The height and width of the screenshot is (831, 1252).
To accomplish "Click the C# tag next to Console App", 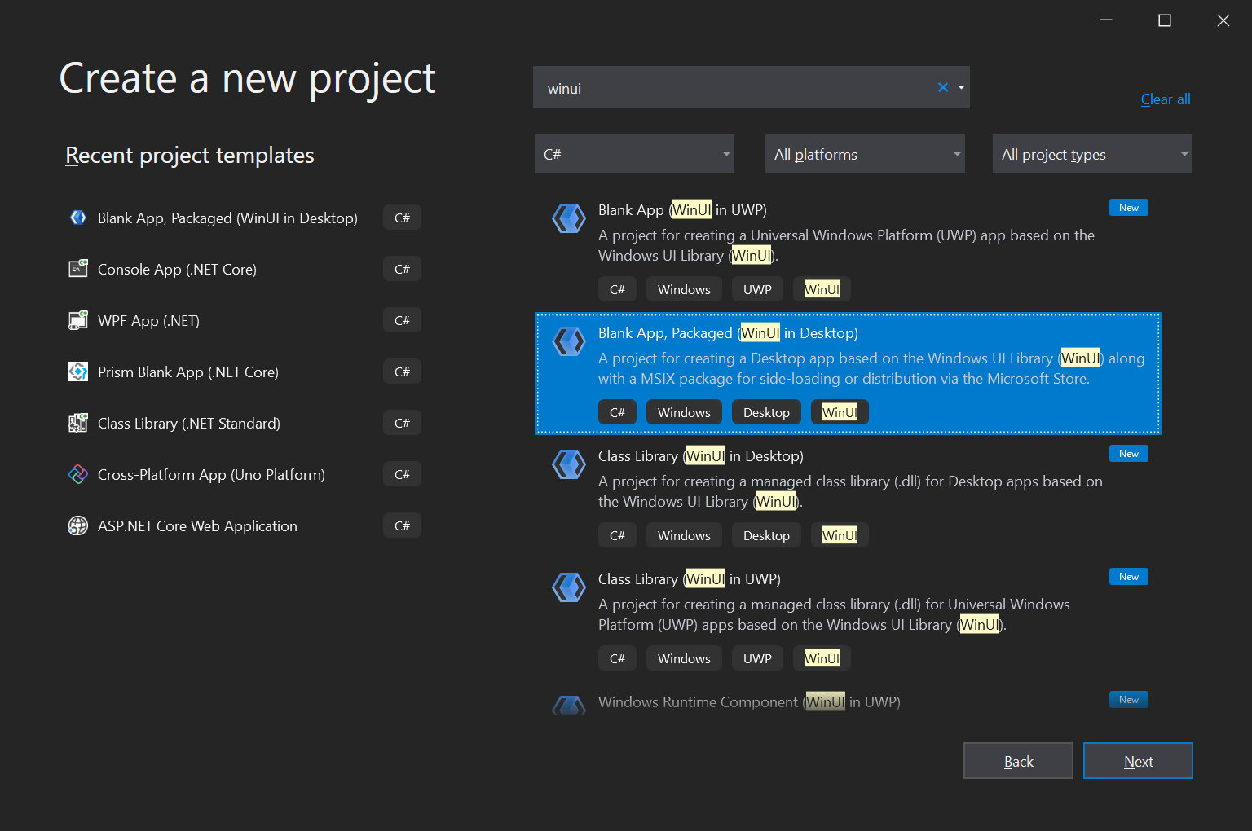I will coord(402,269).
